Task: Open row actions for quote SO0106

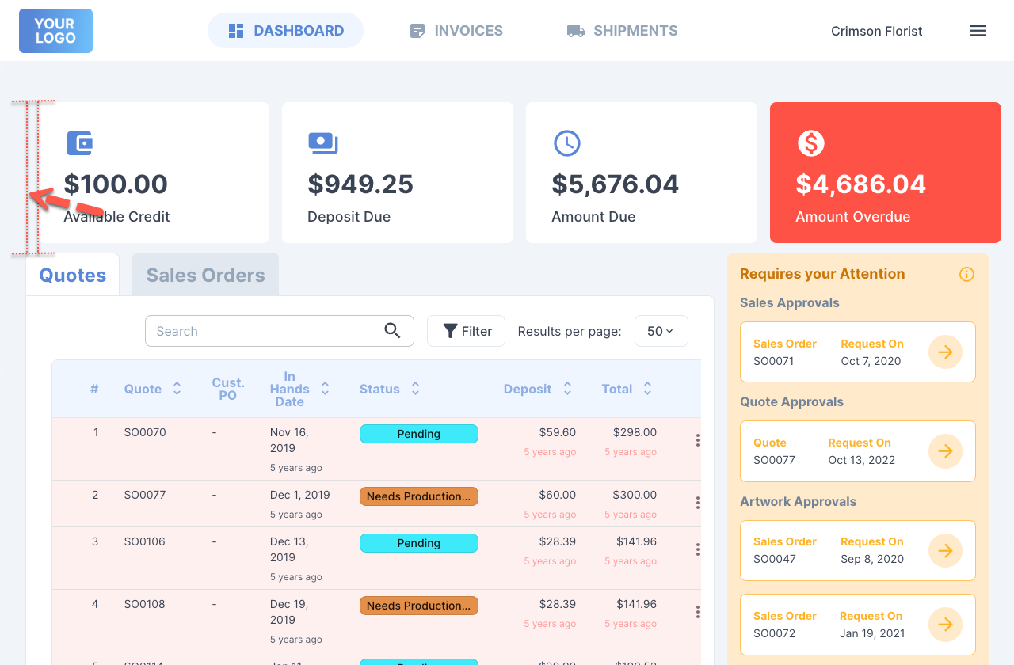Action: [x=697, y=549]
